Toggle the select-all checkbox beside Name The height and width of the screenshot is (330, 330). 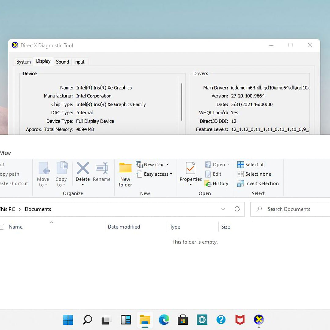(x=2, y=227)
